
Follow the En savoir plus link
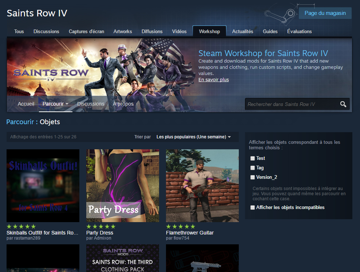(213, 79)
